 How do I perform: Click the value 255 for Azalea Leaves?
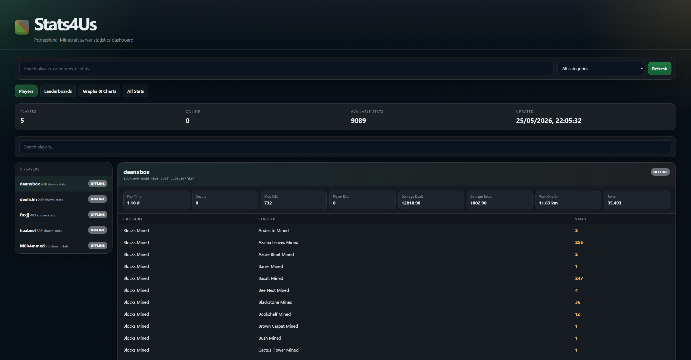click(x=579, y=242)
